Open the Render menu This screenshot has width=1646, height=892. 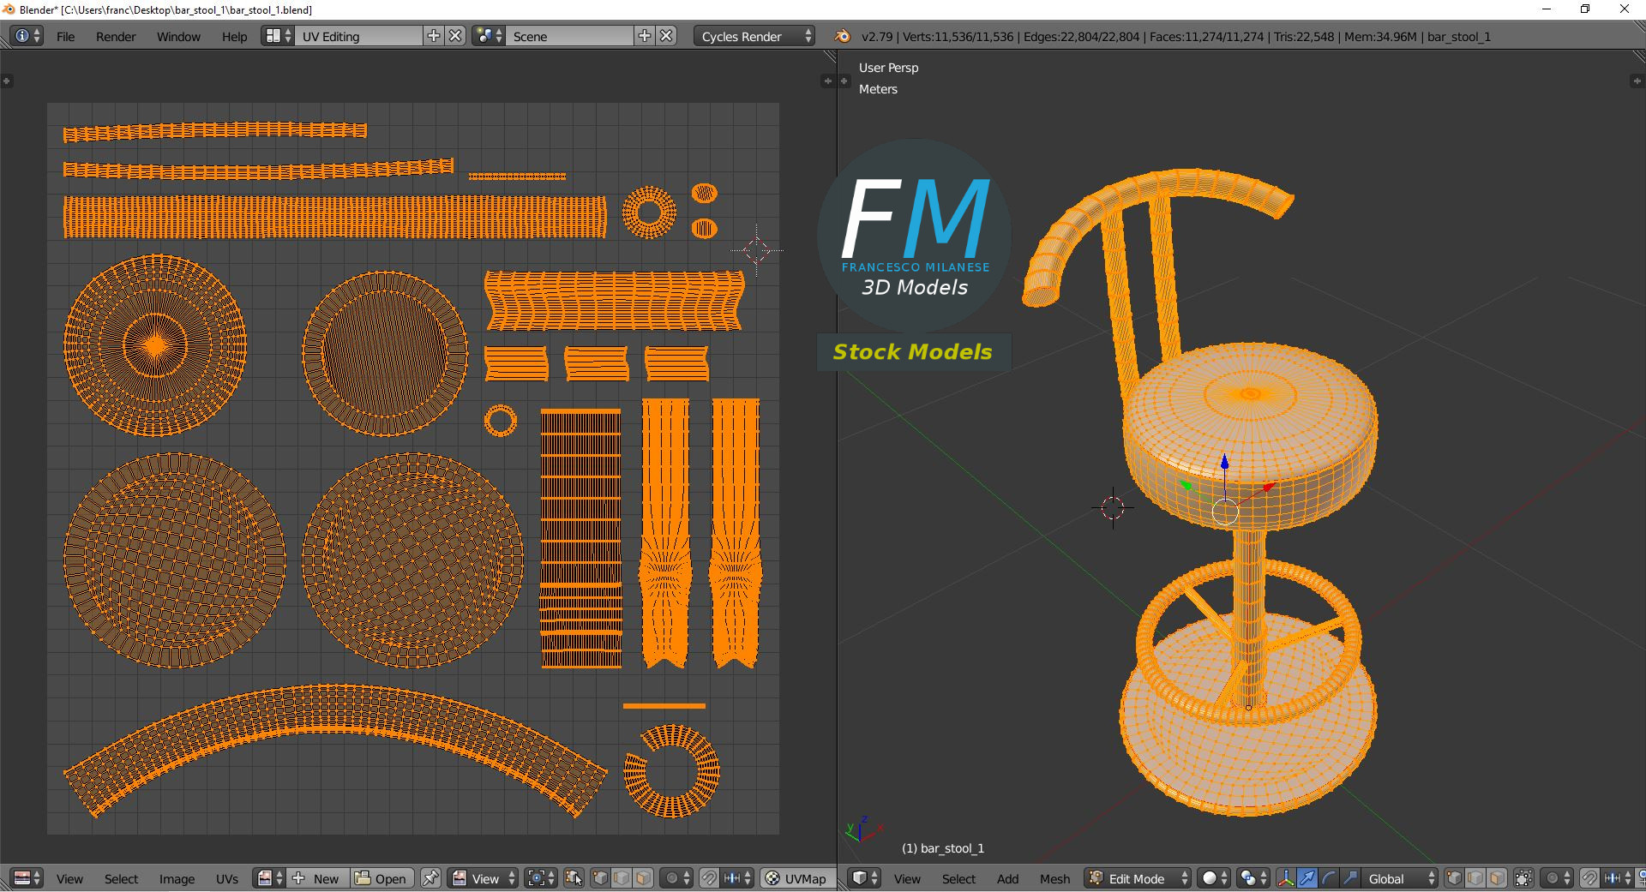point(116,37)
